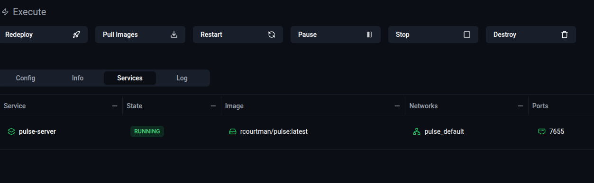Collapse the Networks column via dash icon
Viewport: 594px width, 183px height.
click(521, 106)
